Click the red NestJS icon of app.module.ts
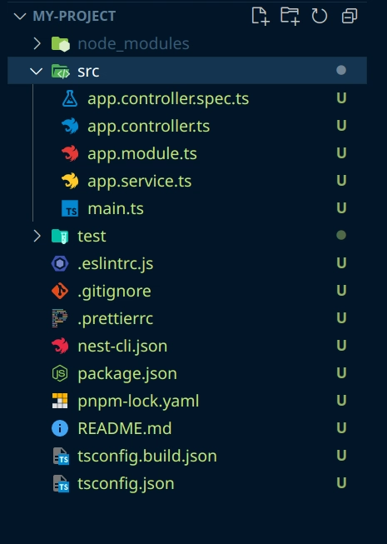 pyautogui.click(x=70, y=153)
